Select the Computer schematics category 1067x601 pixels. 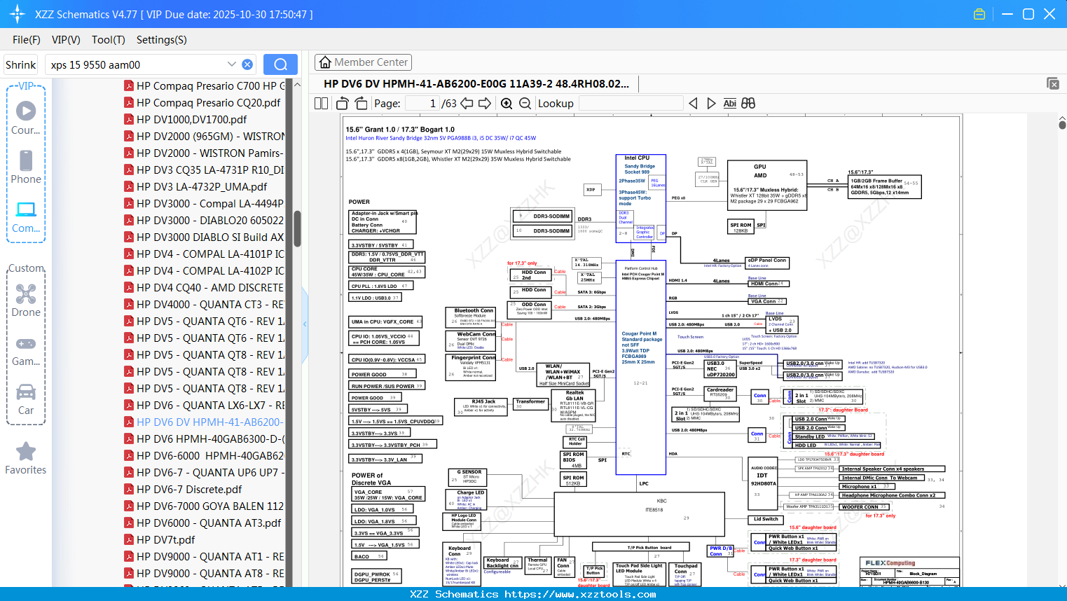point(26,216)
